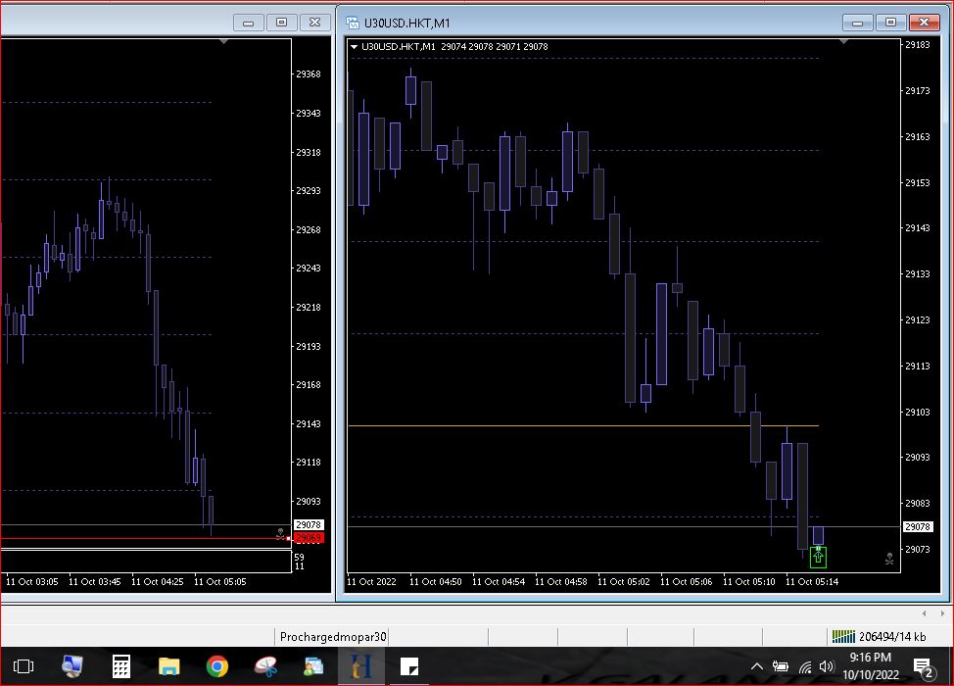Click the skull icon in the right chart
Viewport: 954px width, 686px height.
889,559
